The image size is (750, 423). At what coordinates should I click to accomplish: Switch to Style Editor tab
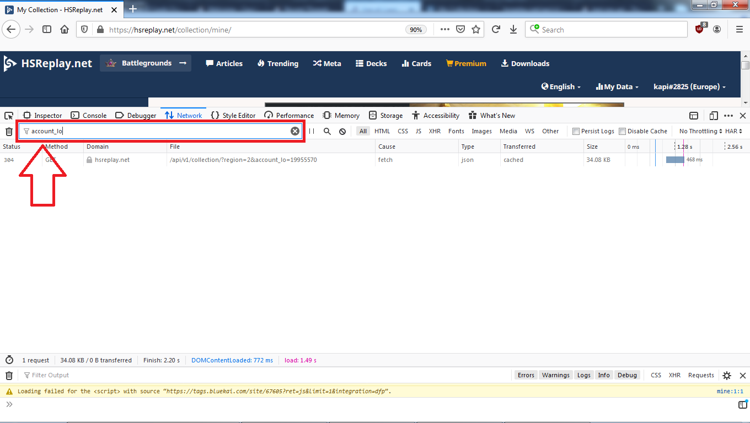pos(233,116)
